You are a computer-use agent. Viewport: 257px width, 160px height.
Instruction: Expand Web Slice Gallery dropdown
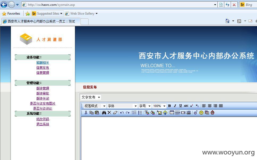pyautogui.click(x=96, y=14)
